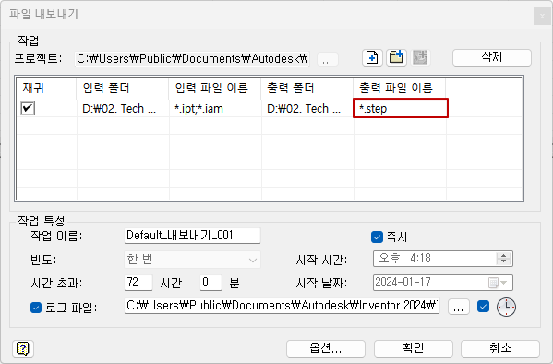The image size is (553, 364).
Task: Cancel with the 취소 button
Action: [x=500, y=348]
